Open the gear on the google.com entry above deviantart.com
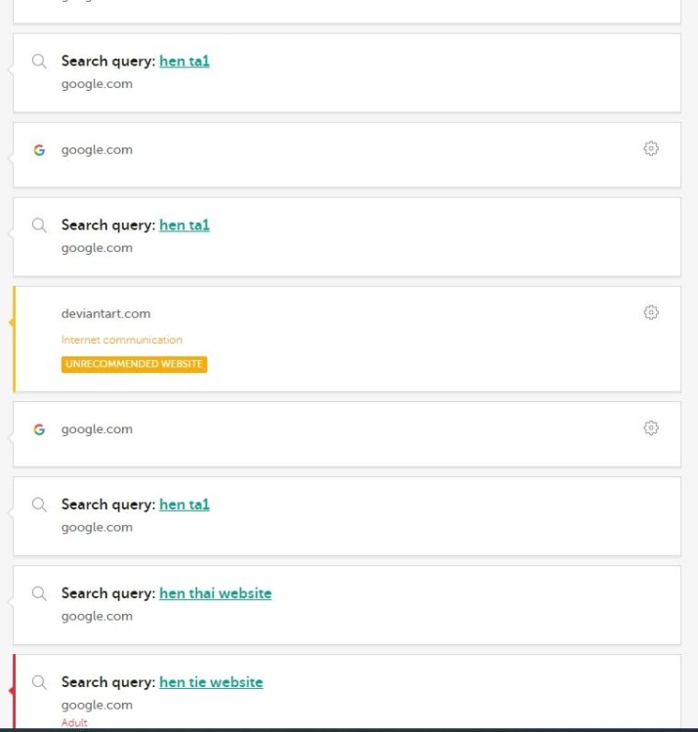Viewport: 698px width, 732px height. (651, 148)
